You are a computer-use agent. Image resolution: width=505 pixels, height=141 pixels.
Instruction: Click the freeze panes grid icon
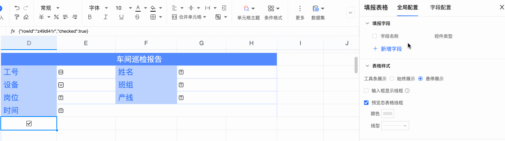pyautogui.click(x=218, y=17)
